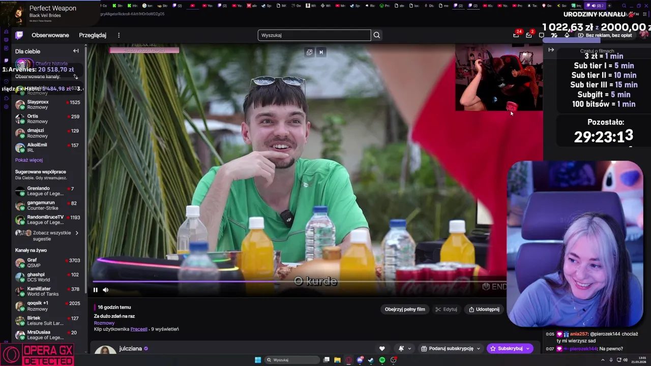
Task: Open Spotify from taskbar
Action: (x=382, y=360)
